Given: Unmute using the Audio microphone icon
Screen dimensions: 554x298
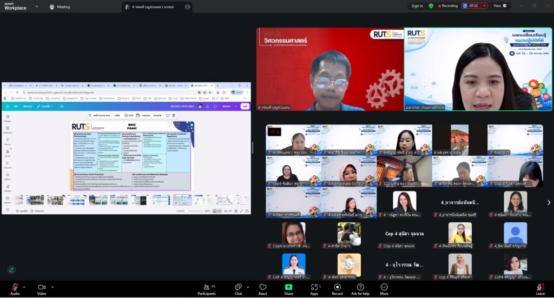Looking at the screenshot, I should click(x=15, y=287).
